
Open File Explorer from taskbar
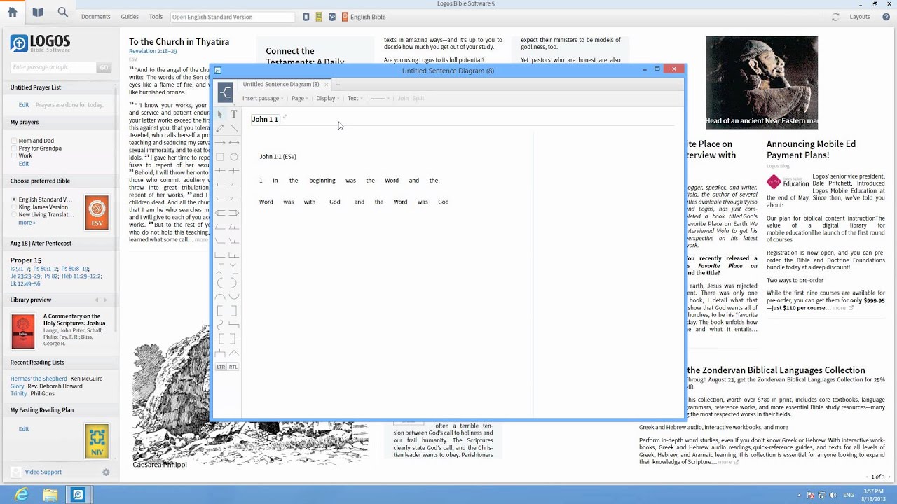click(x=50, y=495)
